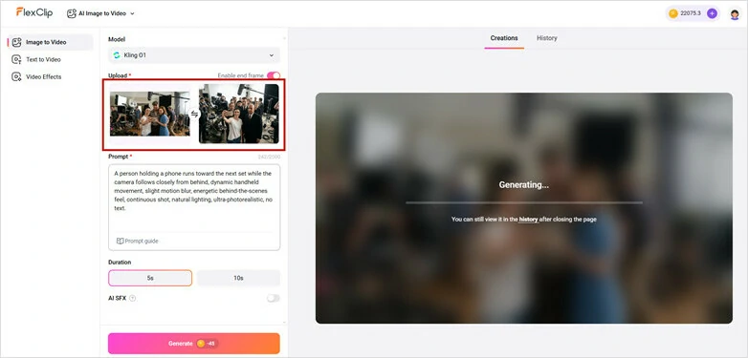Add credits with the purple plus button

712,13
